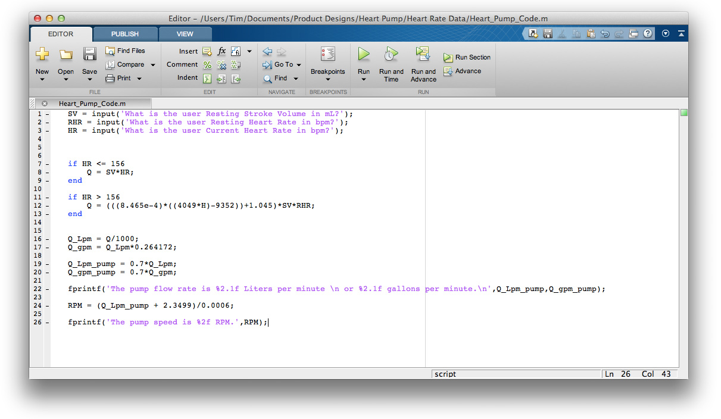Open the fx function browser

pyautogui.click(x=221, y=51)
